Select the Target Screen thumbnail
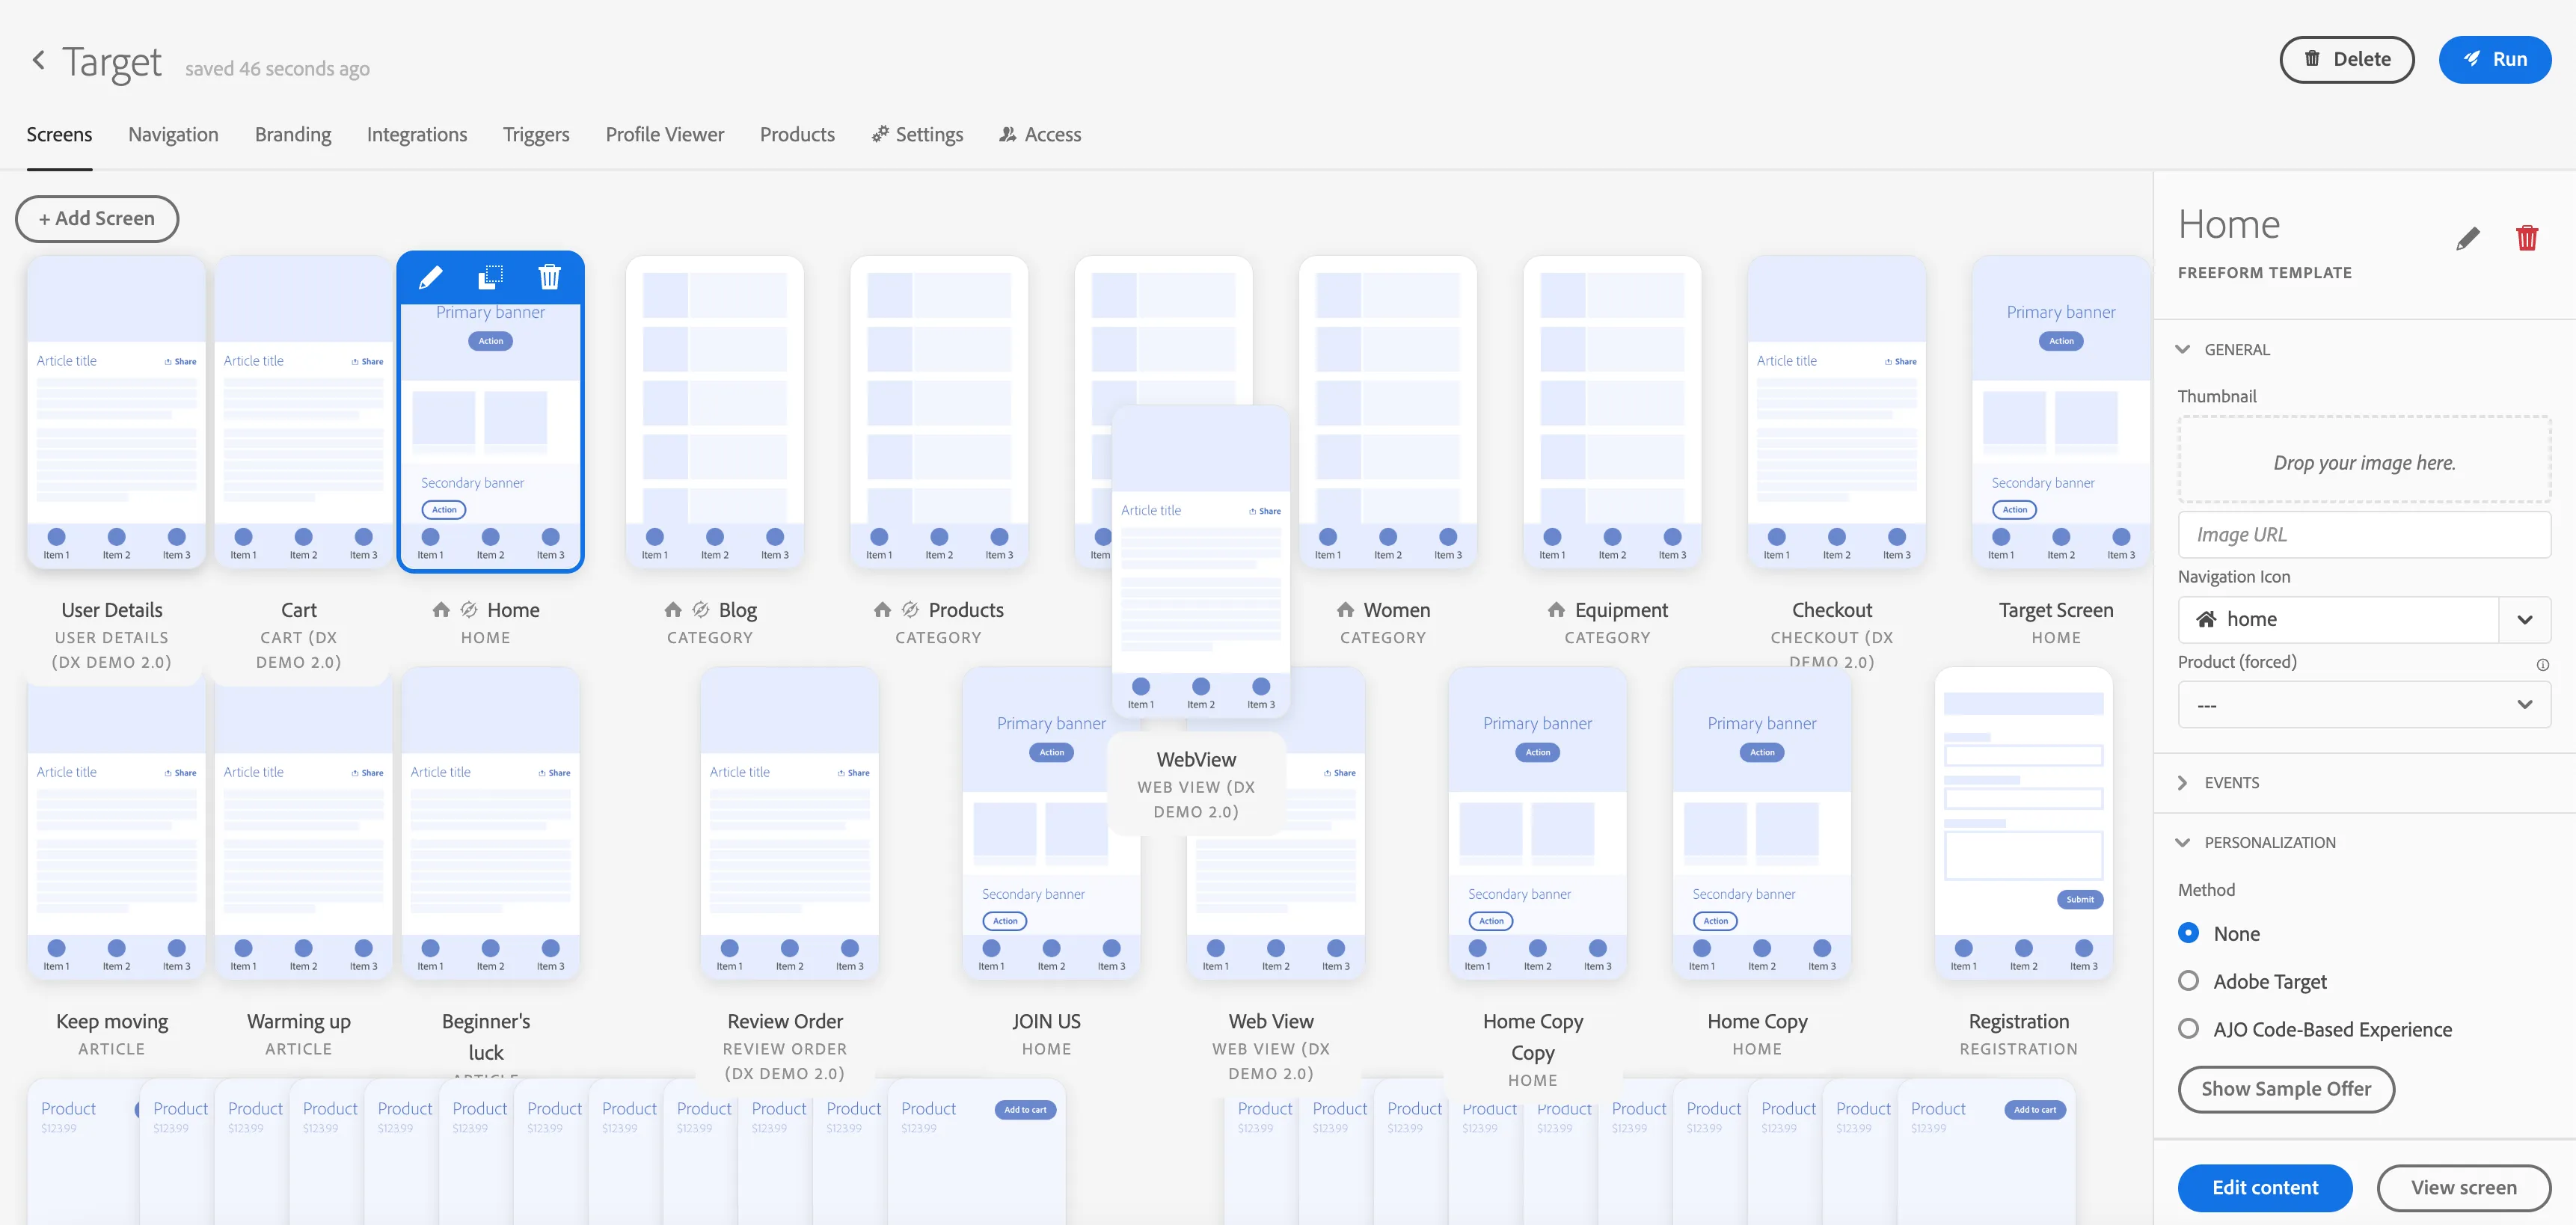This screenshot has height=1225, width=2576. pyautogui.click(x=2060, y=412)
